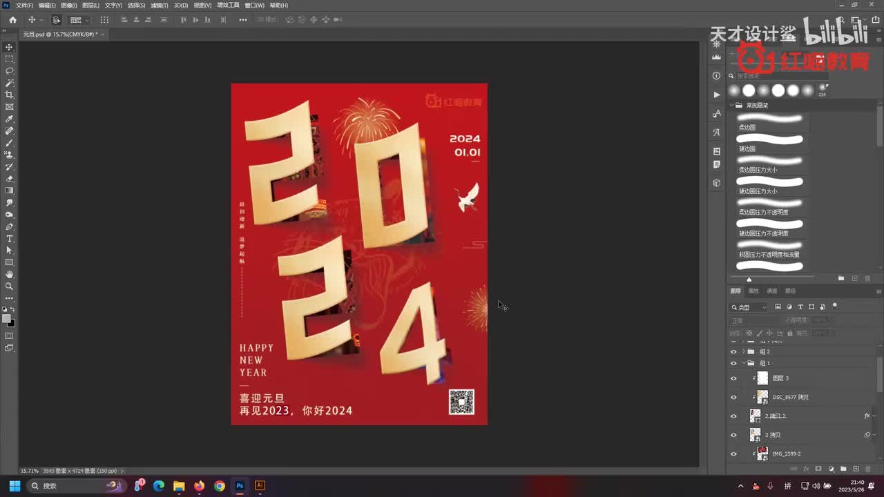Open more options in the options bar
Viewport: 884px width, 497px height.
pyautogui.click(x=243, y=20)
